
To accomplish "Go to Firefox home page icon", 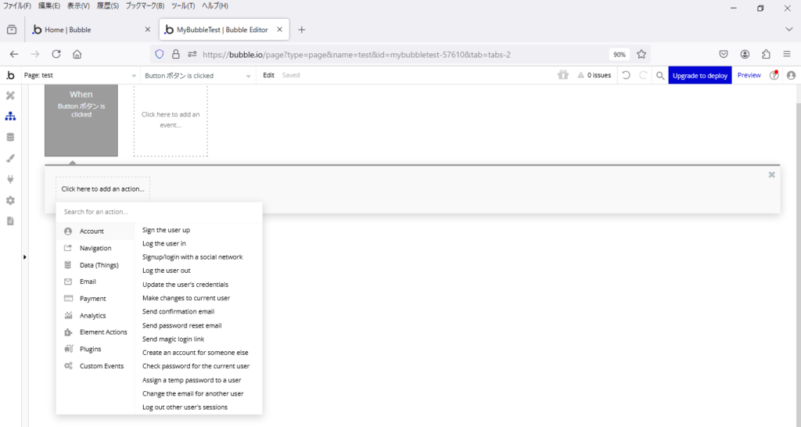I will (x=77, y=54).
